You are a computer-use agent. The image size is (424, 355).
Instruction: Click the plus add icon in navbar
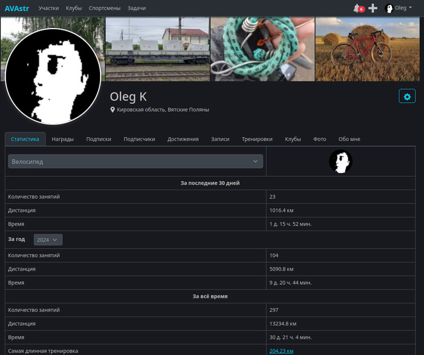373,8
